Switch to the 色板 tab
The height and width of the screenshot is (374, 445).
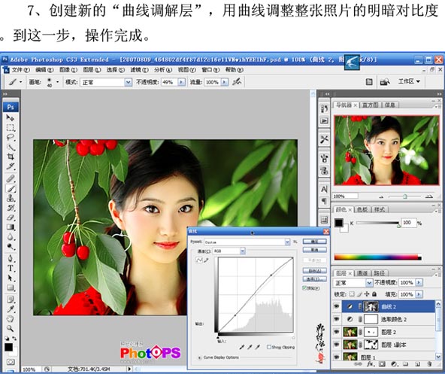pyautogui.click(x=362, y=210)
